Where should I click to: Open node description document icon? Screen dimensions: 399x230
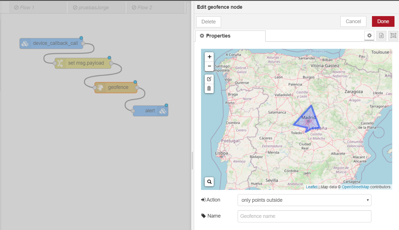click(x=381, y=36)
